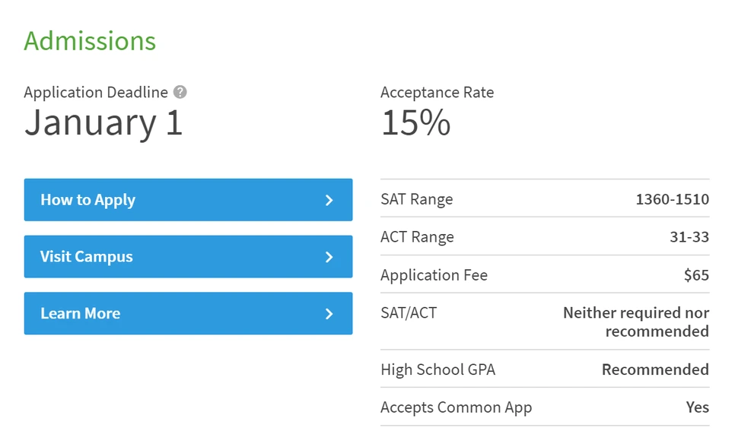
Task: Click the chevron arrow on How to Apply
Action: [x=329, y=200]
